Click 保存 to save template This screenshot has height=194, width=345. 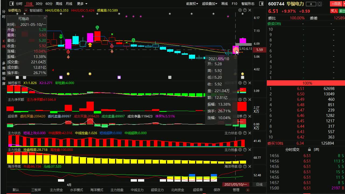click(x=217, y=190)
